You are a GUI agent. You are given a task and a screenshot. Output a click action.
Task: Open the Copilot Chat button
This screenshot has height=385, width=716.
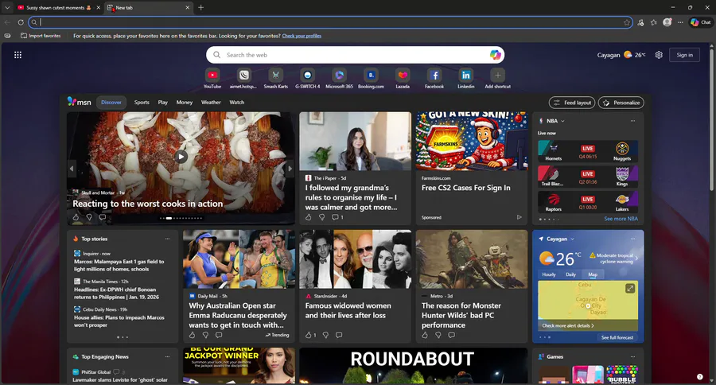point(701,22)
